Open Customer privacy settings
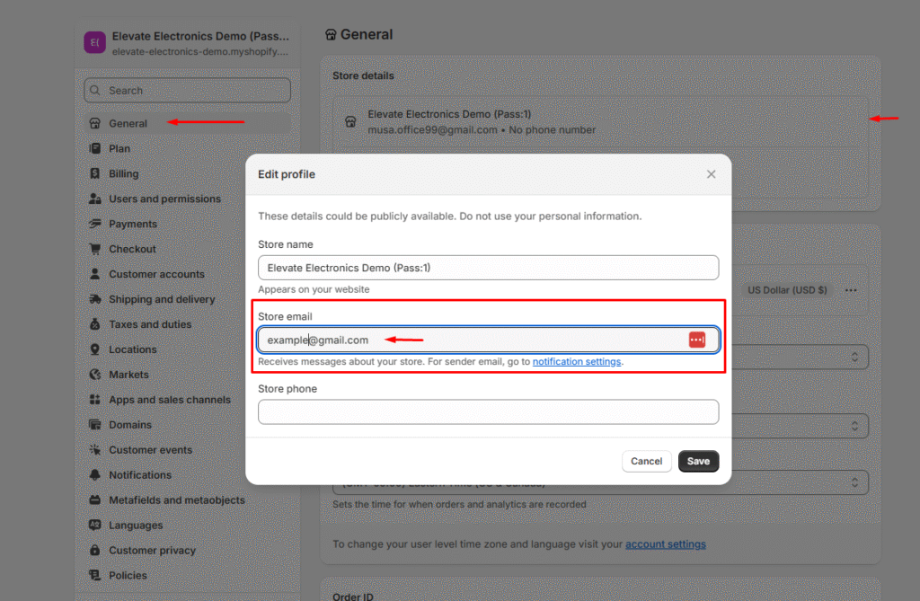The image size is (920, 601). click(x=152, y=551)
